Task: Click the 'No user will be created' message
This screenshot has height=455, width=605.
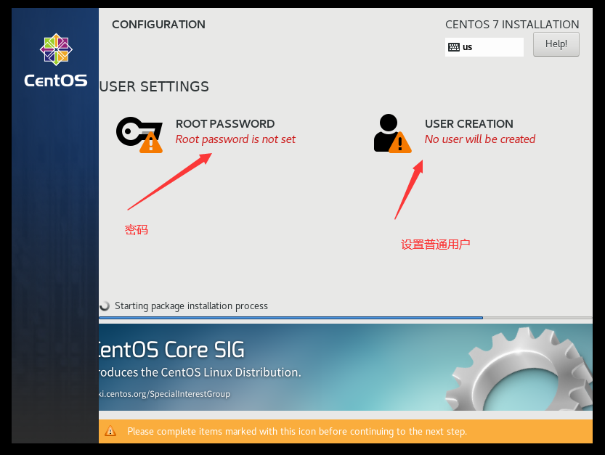Action: (480, 139)
